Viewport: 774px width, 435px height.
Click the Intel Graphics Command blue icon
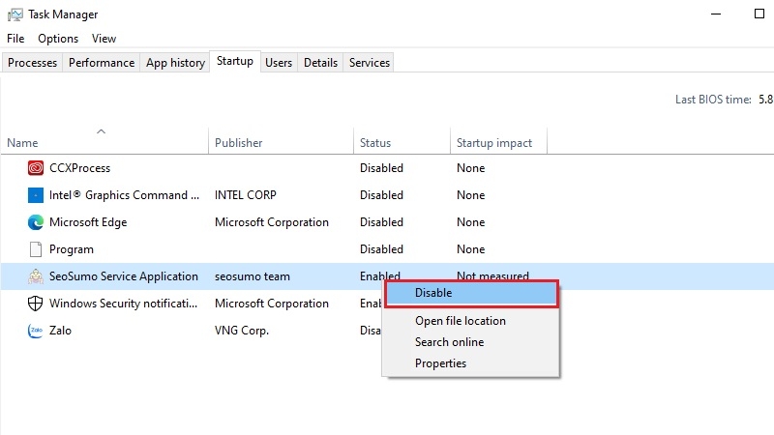pos(36,195)
